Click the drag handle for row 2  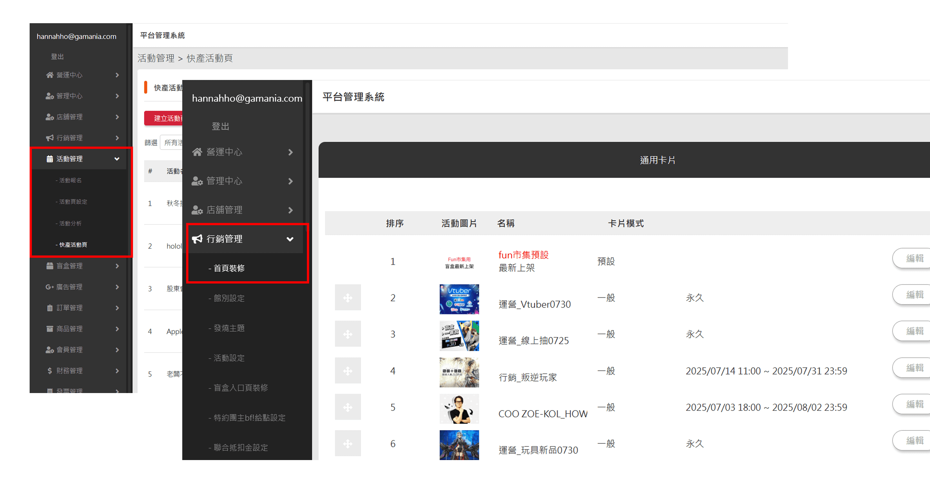coord(347,298)
